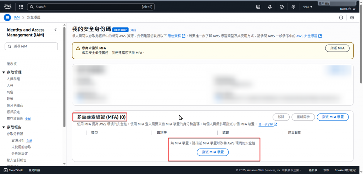Toggle the hamburger navigation menu icon
This screenshot has height=174, width=363.
tap(7, 17)
